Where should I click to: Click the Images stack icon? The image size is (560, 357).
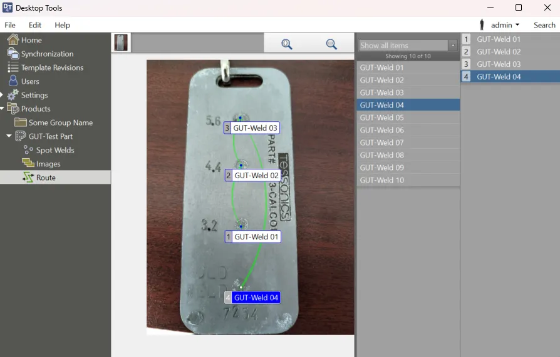(x=28, y=163)
